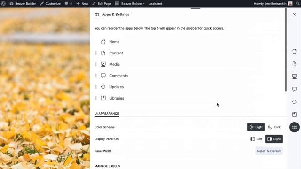Click the panel's top drag bar handle

coord(196,8)
